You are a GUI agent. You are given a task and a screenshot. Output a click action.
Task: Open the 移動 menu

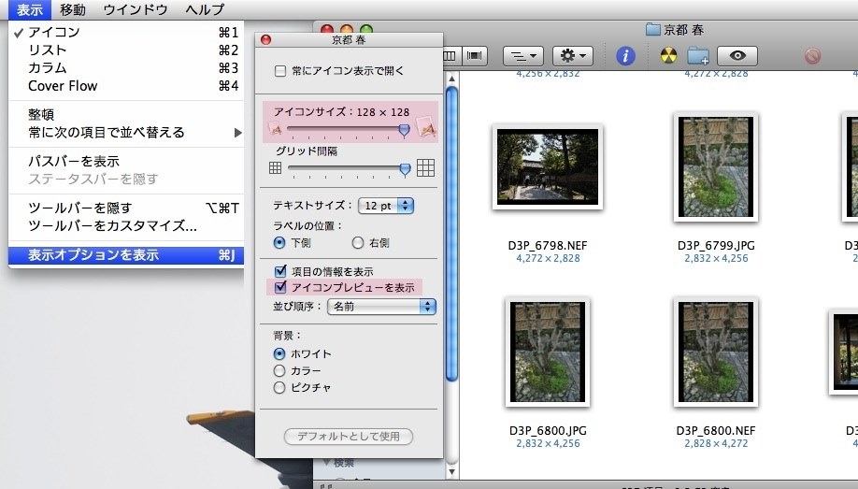point(72,9)
